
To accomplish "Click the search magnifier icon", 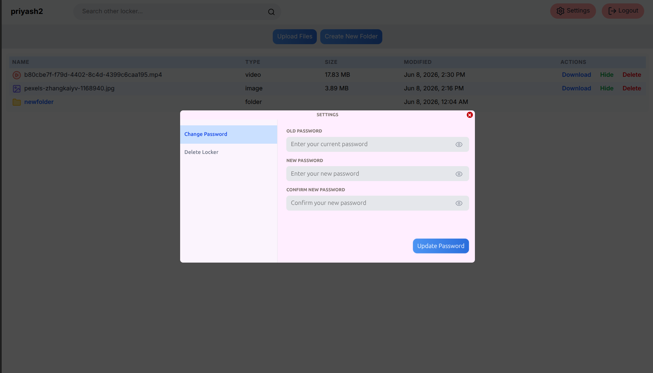I will [x=271, y=12].
